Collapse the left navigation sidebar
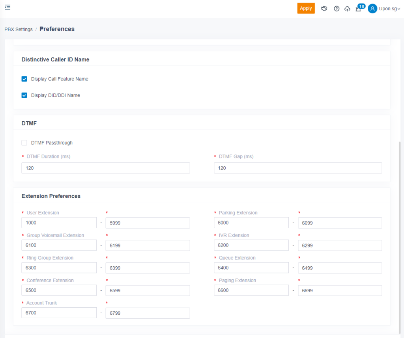Viewport: 404px width, 338px height. click(x=7, y=7)
